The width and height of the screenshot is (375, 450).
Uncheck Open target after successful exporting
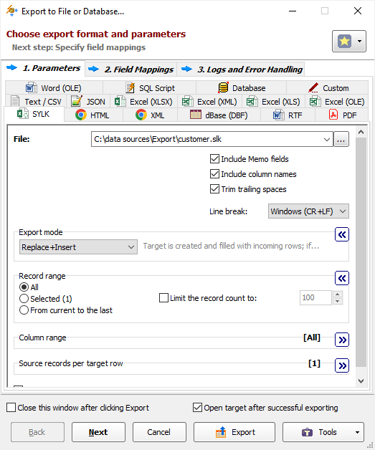pos(197,408)
